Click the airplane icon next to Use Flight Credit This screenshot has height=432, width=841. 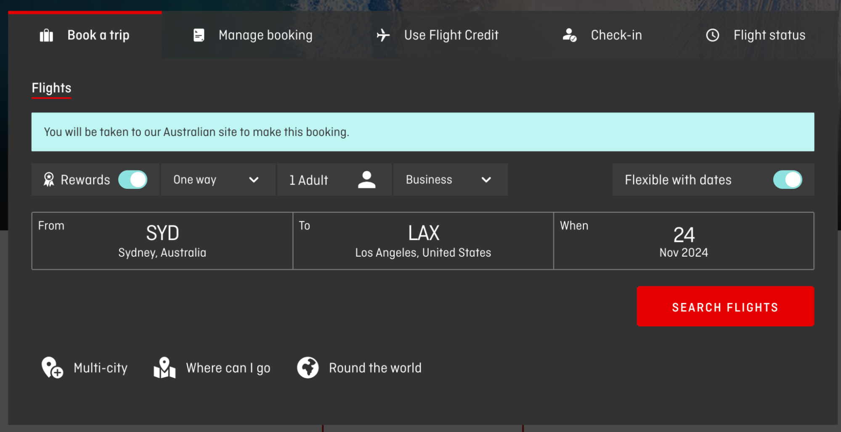pyautogui.click(x=383, y=35)
